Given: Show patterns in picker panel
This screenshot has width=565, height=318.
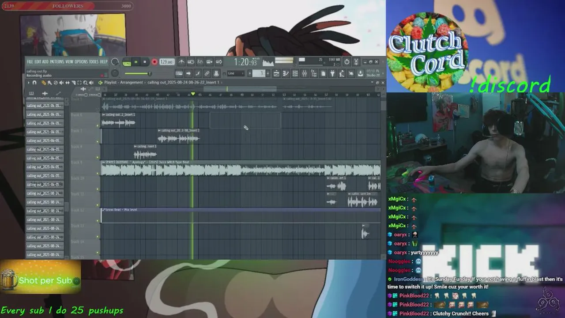Looking at the screenshot, I should [31, 93].
